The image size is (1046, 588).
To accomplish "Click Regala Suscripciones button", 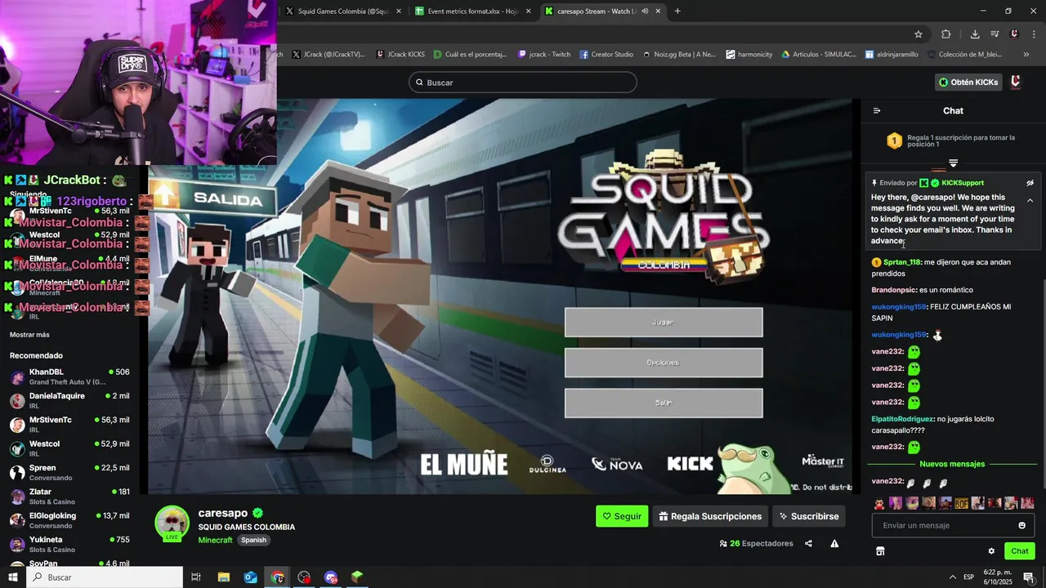I will click(x=710, y=516).
